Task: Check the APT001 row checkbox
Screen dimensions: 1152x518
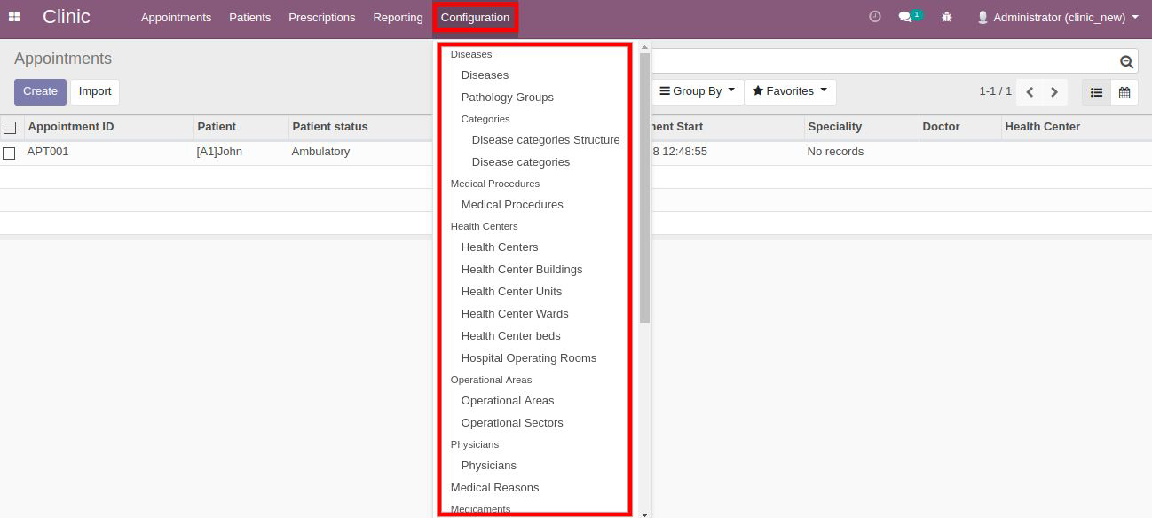Action: click(9, 153)
